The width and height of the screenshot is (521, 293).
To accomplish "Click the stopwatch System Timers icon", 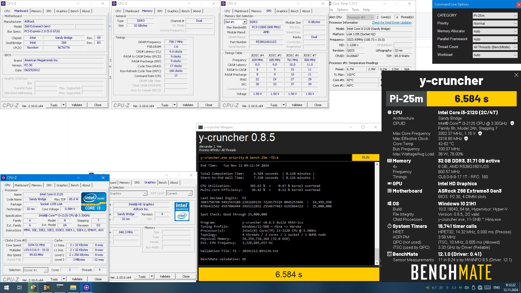I will [x=389, y=226].
